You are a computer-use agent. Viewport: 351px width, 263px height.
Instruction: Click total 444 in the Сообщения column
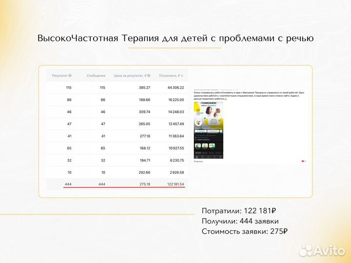(102, 184)
